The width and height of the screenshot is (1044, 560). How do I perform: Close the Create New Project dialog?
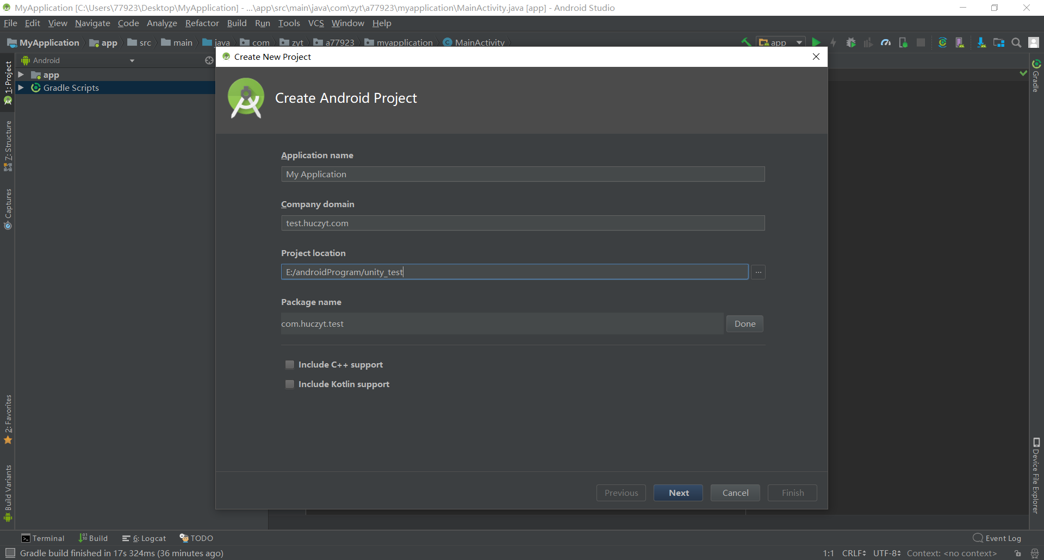pos(816,57)
